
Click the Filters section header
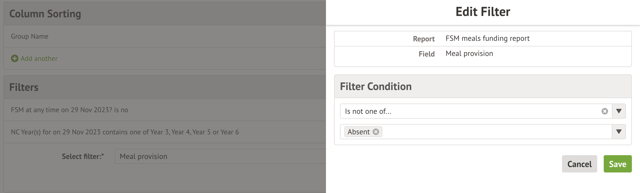pyautogui.click(x=24, y=87)
